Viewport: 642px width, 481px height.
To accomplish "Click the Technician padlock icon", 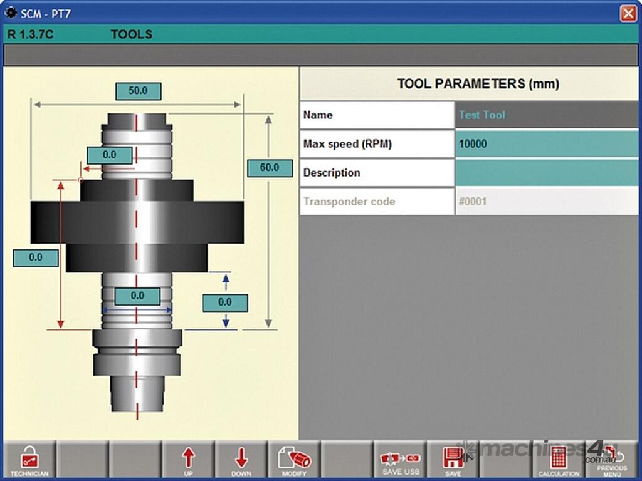I will coord(29,460).
